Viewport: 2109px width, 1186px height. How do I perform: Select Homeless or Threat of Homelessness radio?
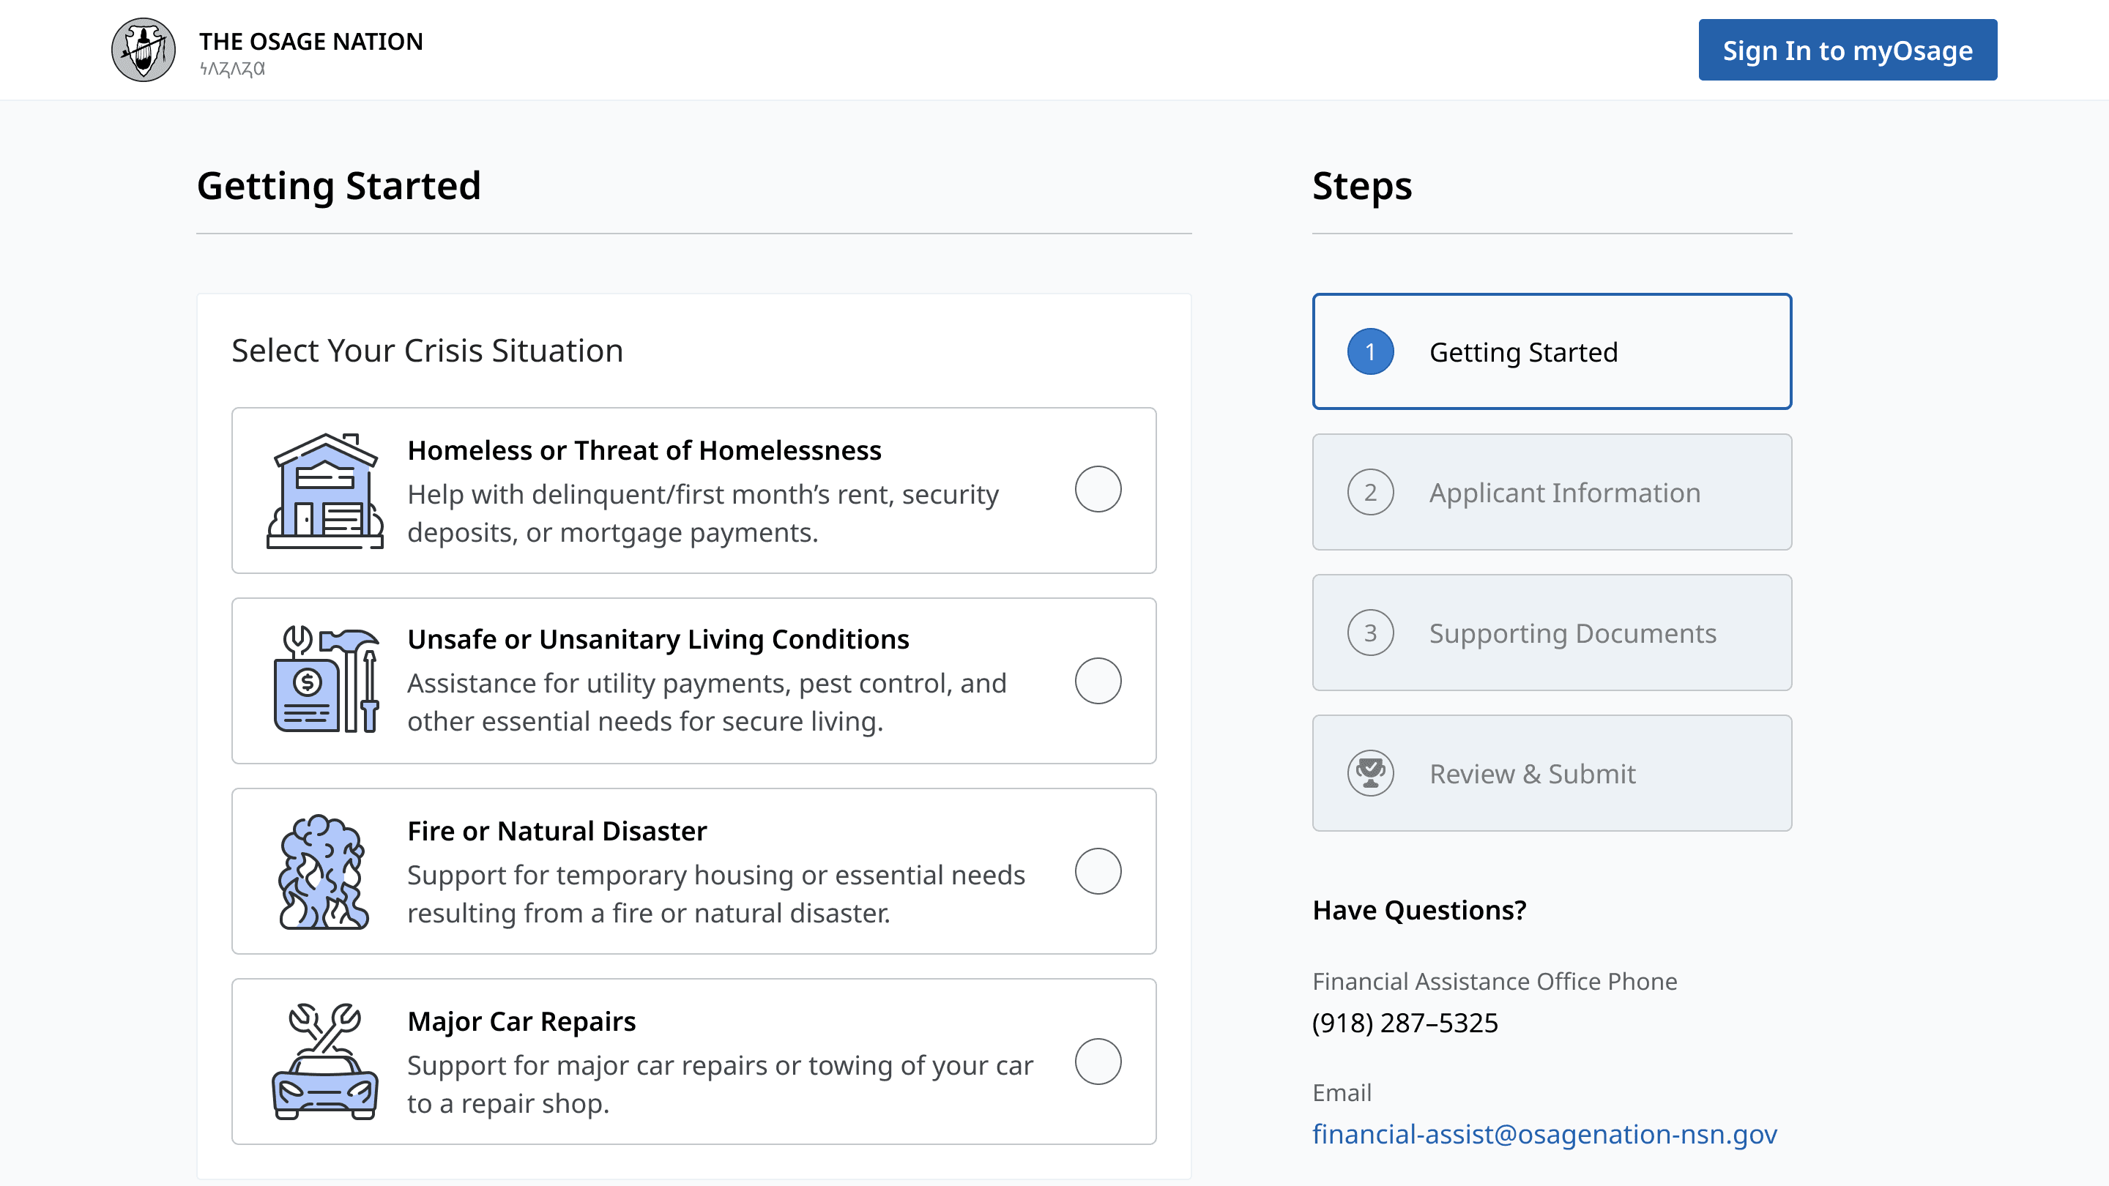[1097, 490]
